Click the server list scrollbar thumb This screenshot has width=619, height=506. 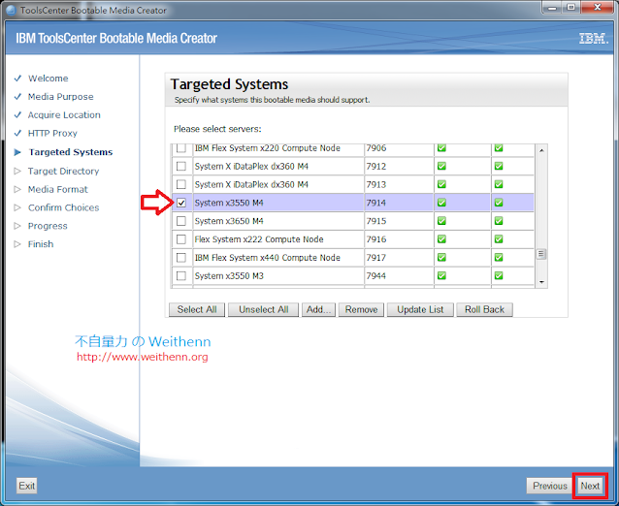[541, 254]
